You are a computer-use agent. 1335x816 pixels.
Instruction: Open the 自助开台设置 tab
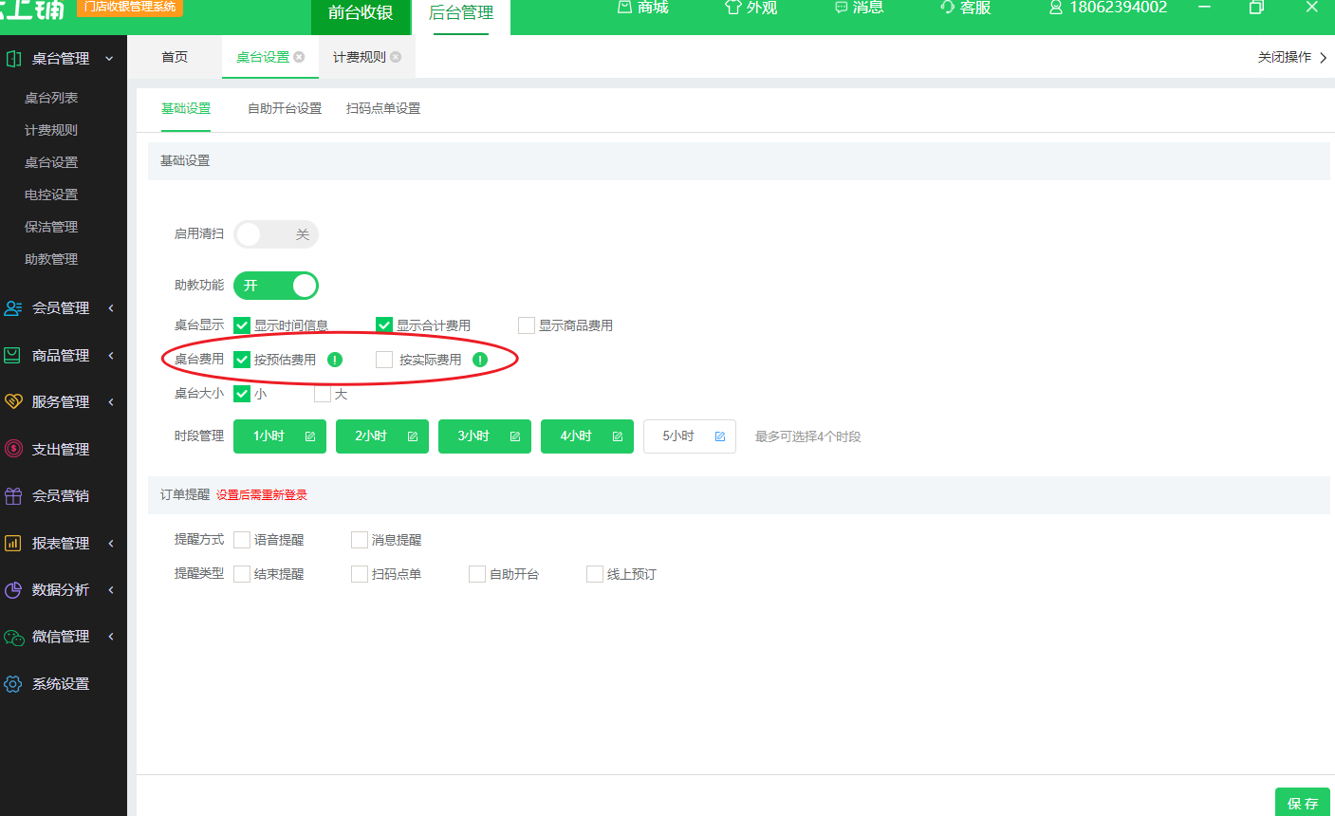[x=284, y=108]
